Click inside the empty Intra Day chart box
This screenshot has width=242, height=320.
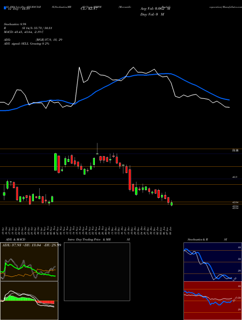tap(97, 272)
